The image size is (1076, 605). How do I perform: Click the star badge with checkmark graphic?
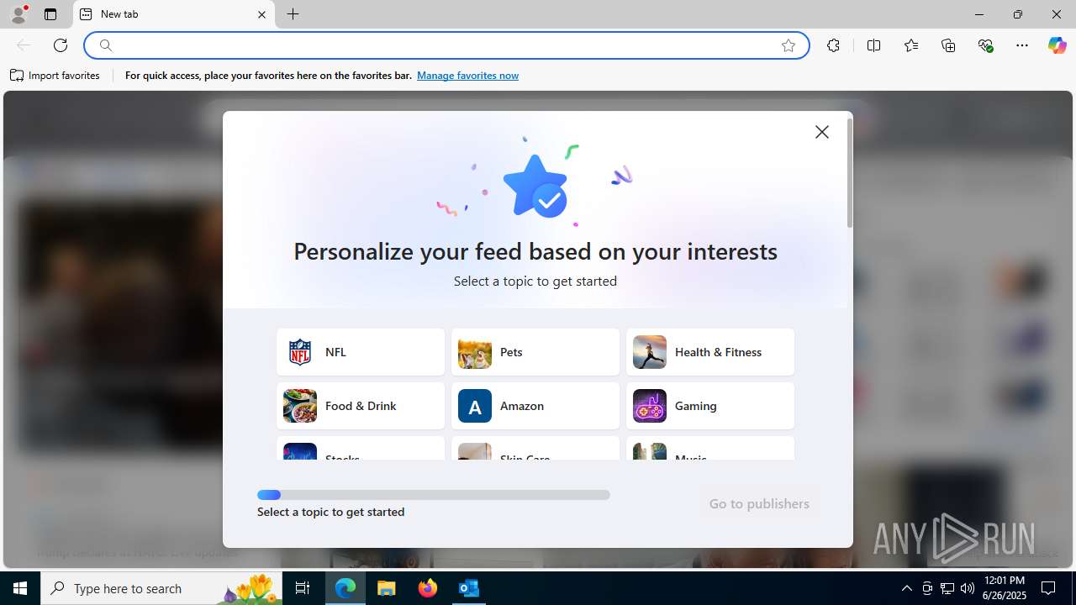pos(535,187)
